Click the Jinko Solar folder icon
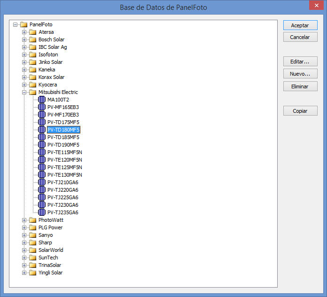327x297 pixels. coord(33,62)
